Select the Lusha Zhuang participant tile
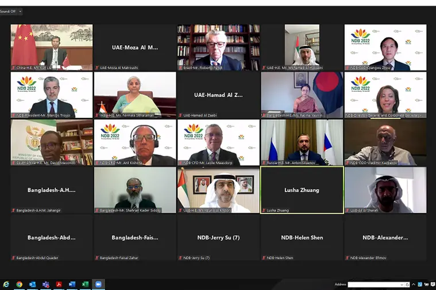 302,190
